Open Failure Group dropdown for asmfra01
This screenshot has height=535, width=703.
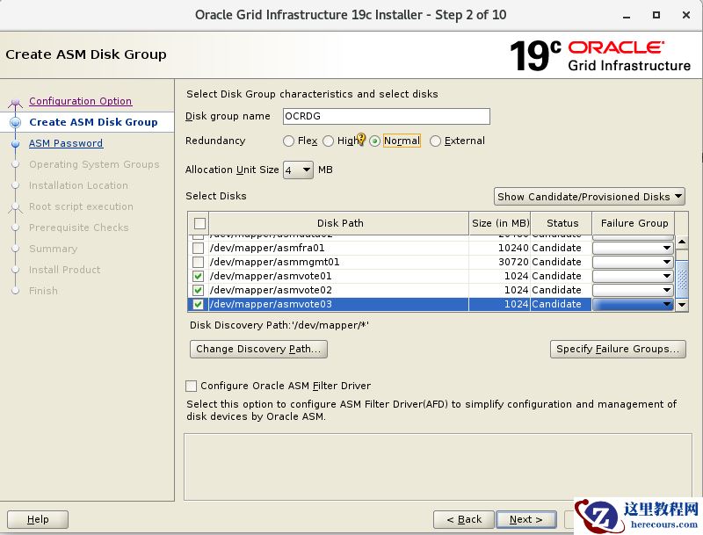coord(633,248)
